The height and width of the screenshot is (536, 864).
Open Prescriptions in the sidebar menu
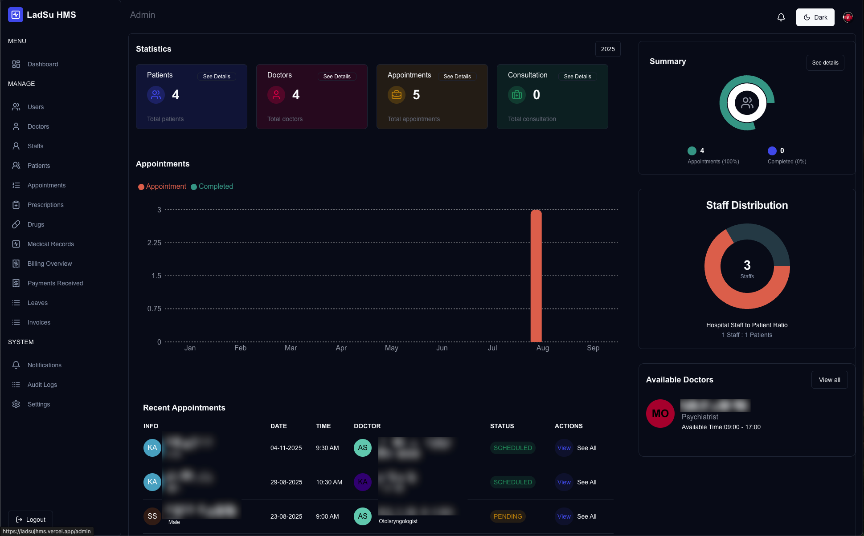(45, 205)
